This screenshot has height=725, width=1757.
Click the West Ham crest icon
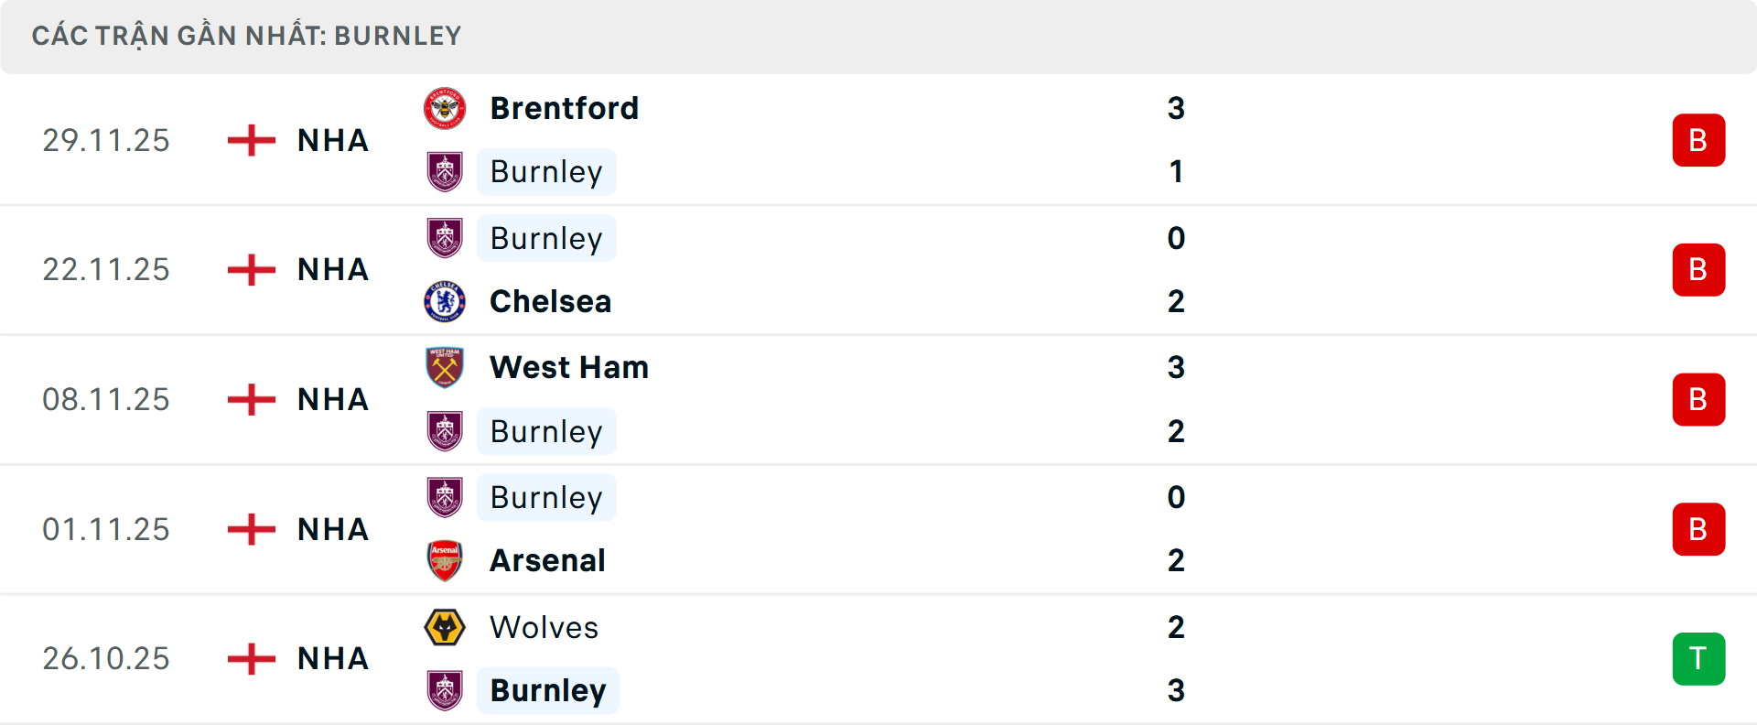[x=446, y=367]
